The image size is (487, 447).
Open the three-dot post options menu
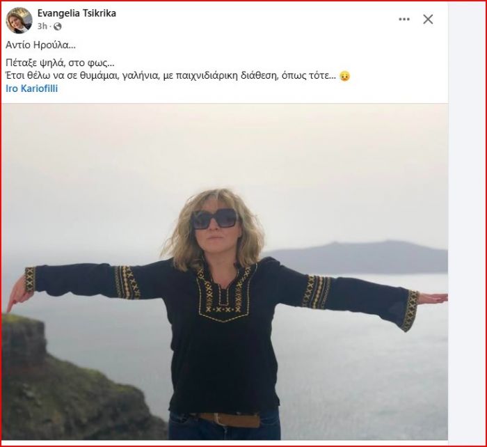tap(404, 19)
